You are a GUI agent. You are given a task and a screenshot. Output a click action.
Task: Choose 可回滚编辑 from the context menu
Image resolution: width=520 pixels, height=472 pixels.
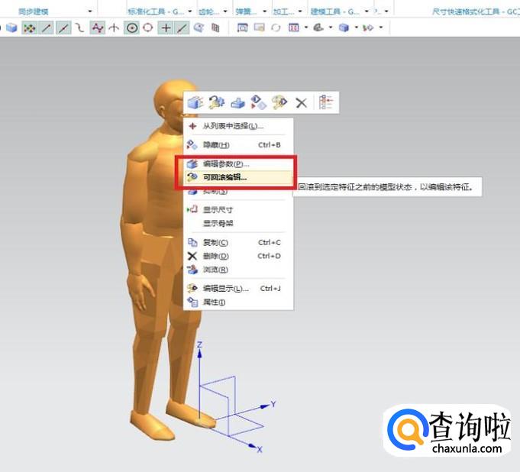click(x=224, y=177)
